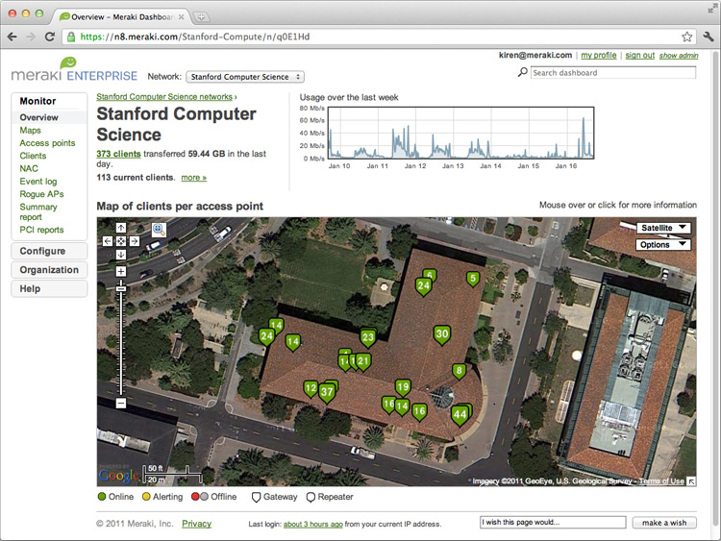The height and width of the screenshot is (541, 721).
Task: Open a new browser tab
Action: [x=201, y=17]
